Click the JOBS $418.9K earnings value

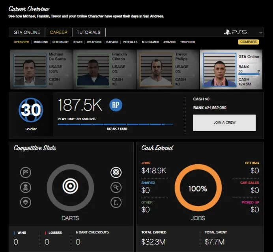coord(154,171)
